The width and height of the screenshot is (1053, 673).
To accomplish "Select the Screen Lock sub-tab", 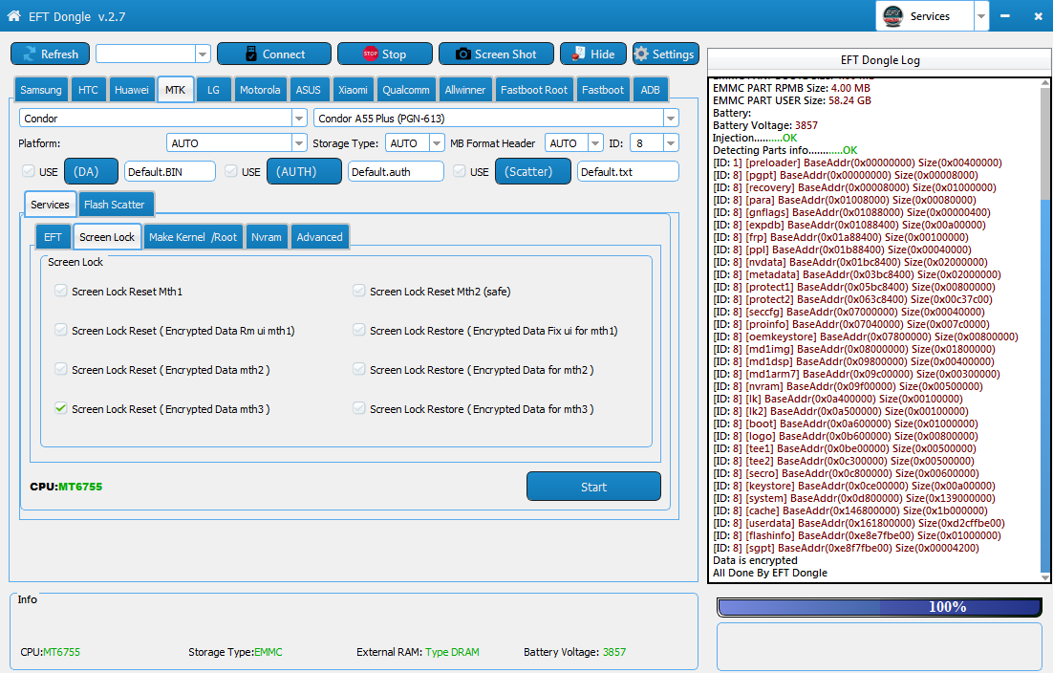I will tap(107, 237).
